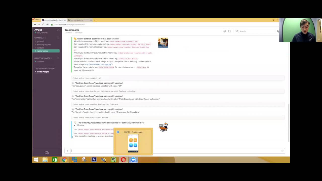Open the mentions @ icon

click(x=278, y=31)
